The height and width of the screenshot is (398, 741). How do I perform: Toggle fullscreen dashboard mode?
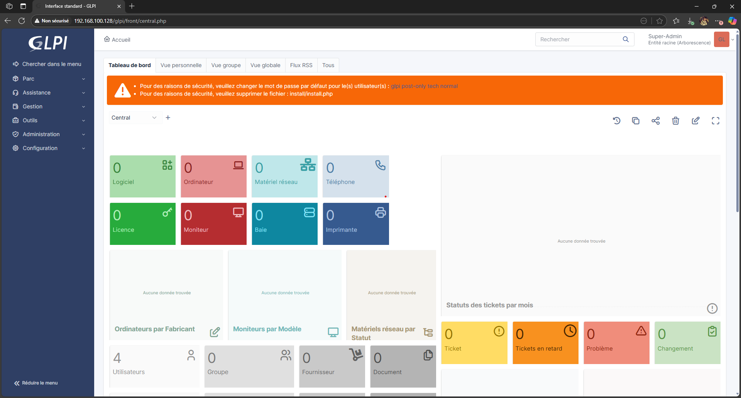click(716, 121)
